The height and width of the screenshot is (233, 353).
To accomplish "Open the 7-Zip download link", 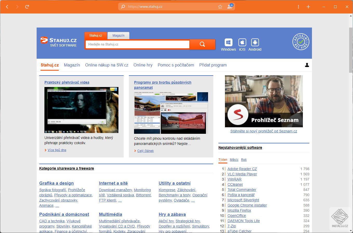I will click(x=232, y=226).
